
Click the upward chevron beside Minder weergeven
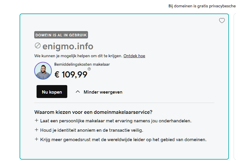pos(77,92)
